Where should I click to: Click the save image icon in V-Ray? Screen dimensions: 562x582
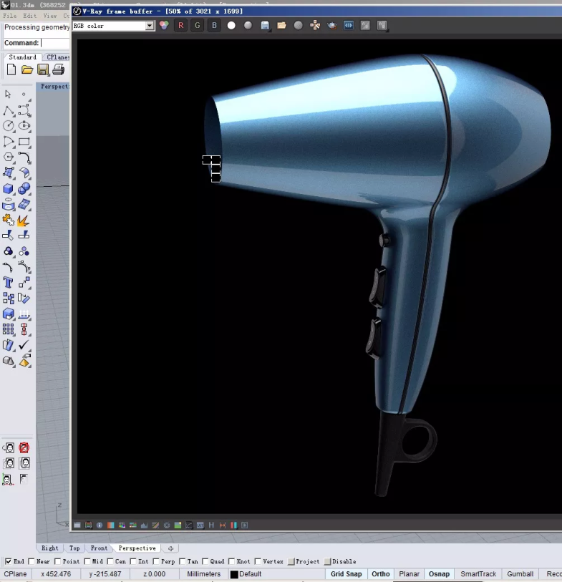(x=265, y=26)
